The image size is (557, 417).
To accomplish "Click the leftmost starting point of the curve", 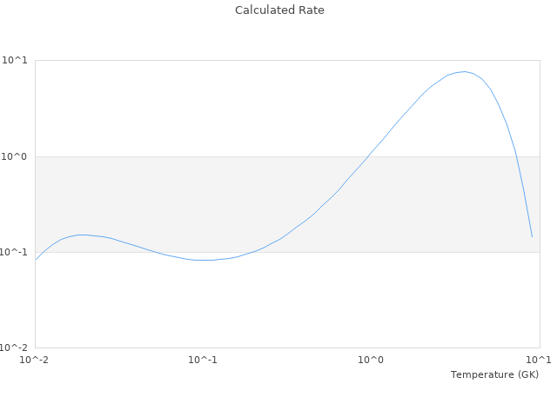I will point(36,259).
